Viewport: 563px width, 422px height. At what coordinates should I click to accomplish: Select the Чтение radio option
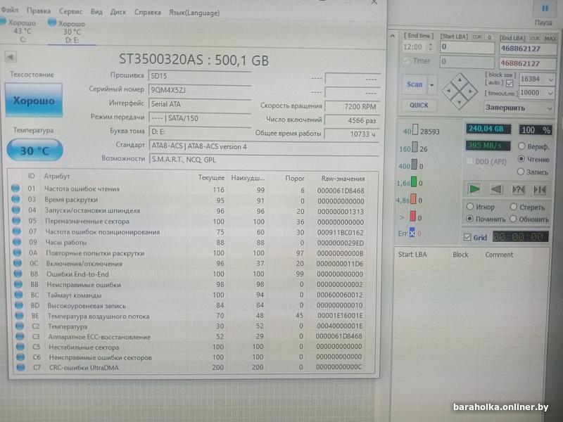pos(521,159)
